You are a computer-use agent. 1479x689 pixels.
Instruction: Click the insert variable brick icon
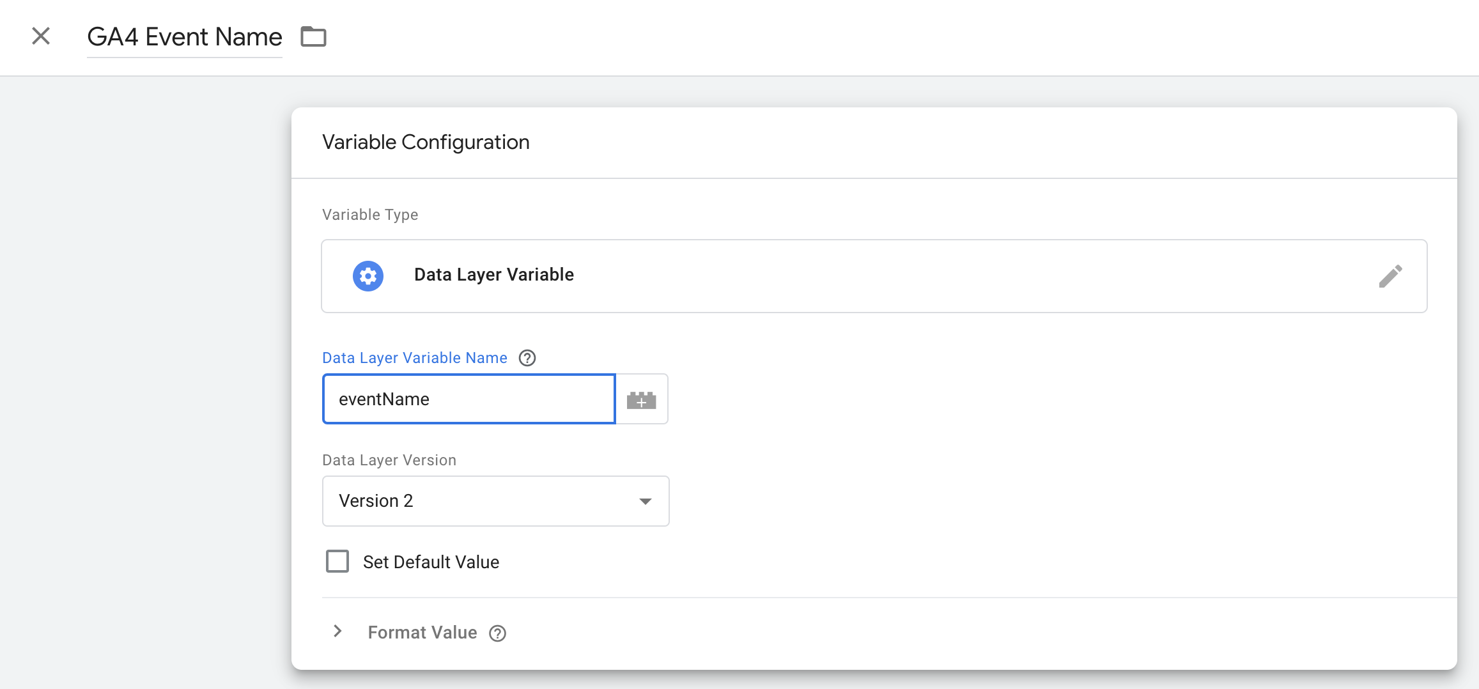(641, 399)
